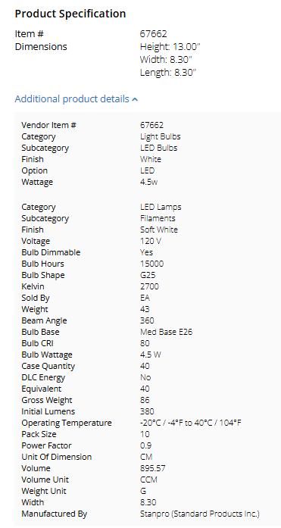Select the Light Bulbs category value
Screen dimensions: 281x528
(x=160, y=136)
